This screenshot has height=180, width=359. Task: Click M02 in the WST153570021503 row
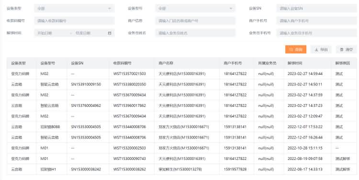45,74
